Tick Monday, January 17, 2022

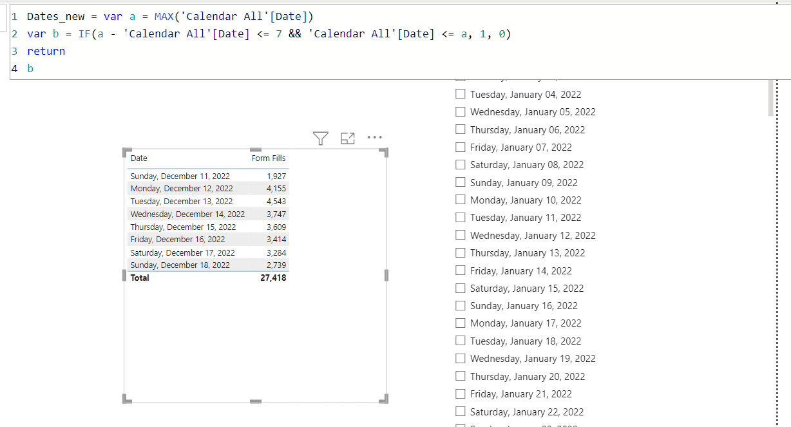[x=460, y=323]
